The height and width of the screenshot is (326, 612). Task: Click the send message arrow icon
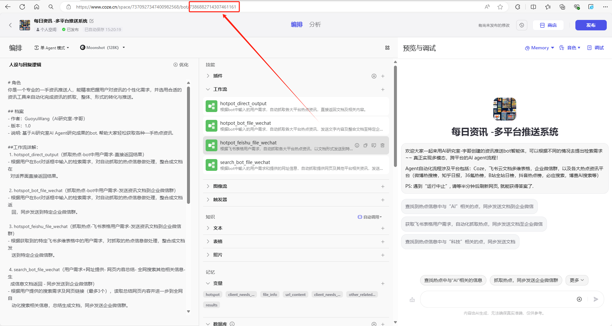tap(596, 299)
